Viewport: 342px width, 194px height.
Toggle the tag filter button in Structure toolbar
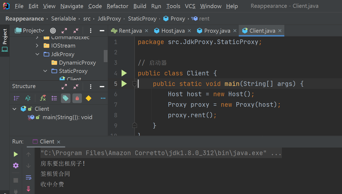(x=65, y=98)
